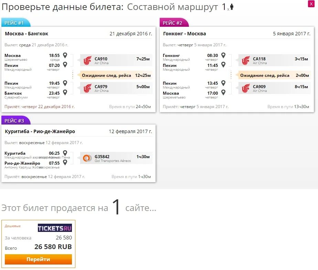Image resolution: width=318 pixels, height=270 pixels.
Task: Click map pin next to Гонконг 08:30 departure
Action: 223,55
